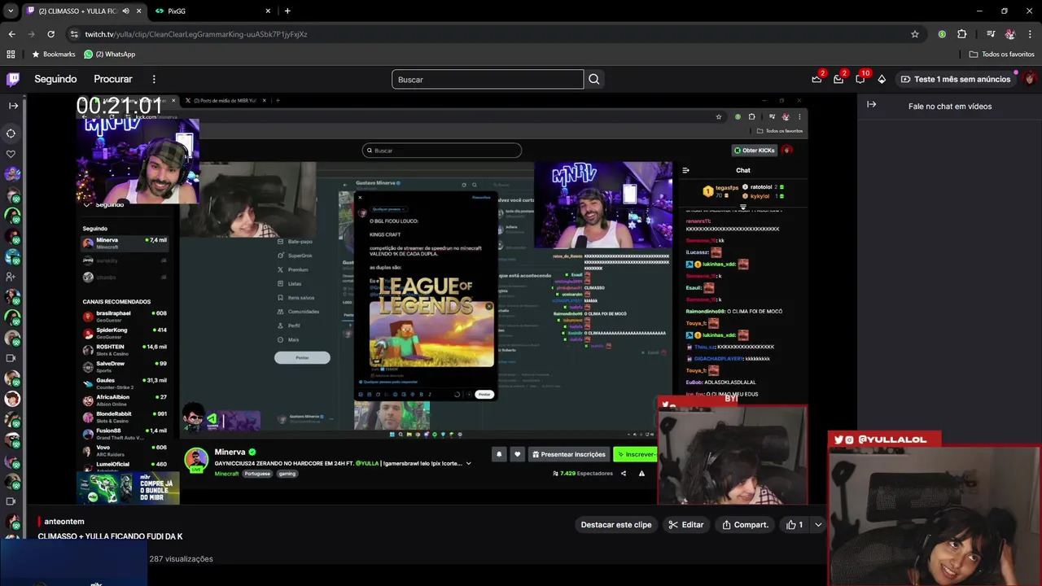Viewport: 1042px width, 586px height.
Task: Click Fale no chat em vídeos heading
Action: pyautogui.click(x=950, y=107)
